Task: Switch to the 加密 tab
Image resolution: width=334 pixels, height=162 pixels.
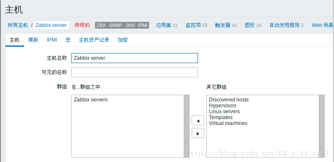Action: (x=122, y=40)
